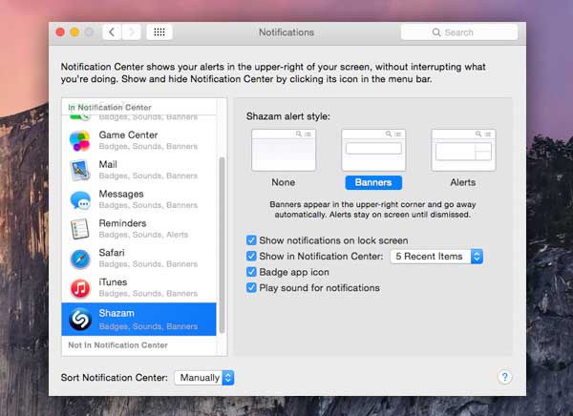Select the iTunes entry in app list
This screenshot has height=416, width=573.
coord(138,288)
